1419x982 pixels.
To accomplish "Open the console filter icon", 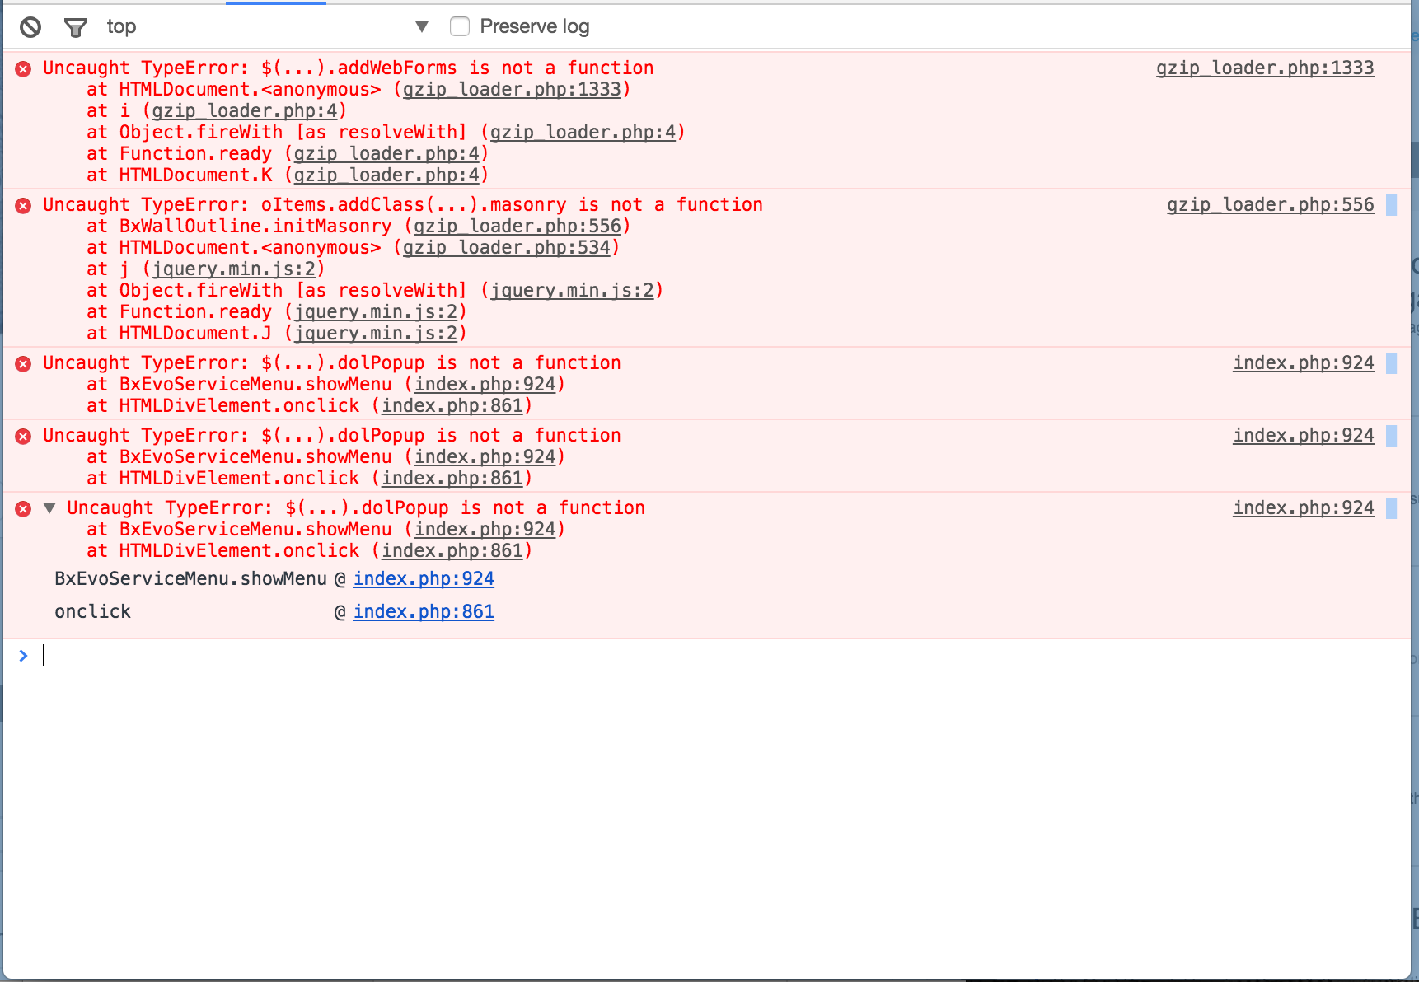I will 76,27.
